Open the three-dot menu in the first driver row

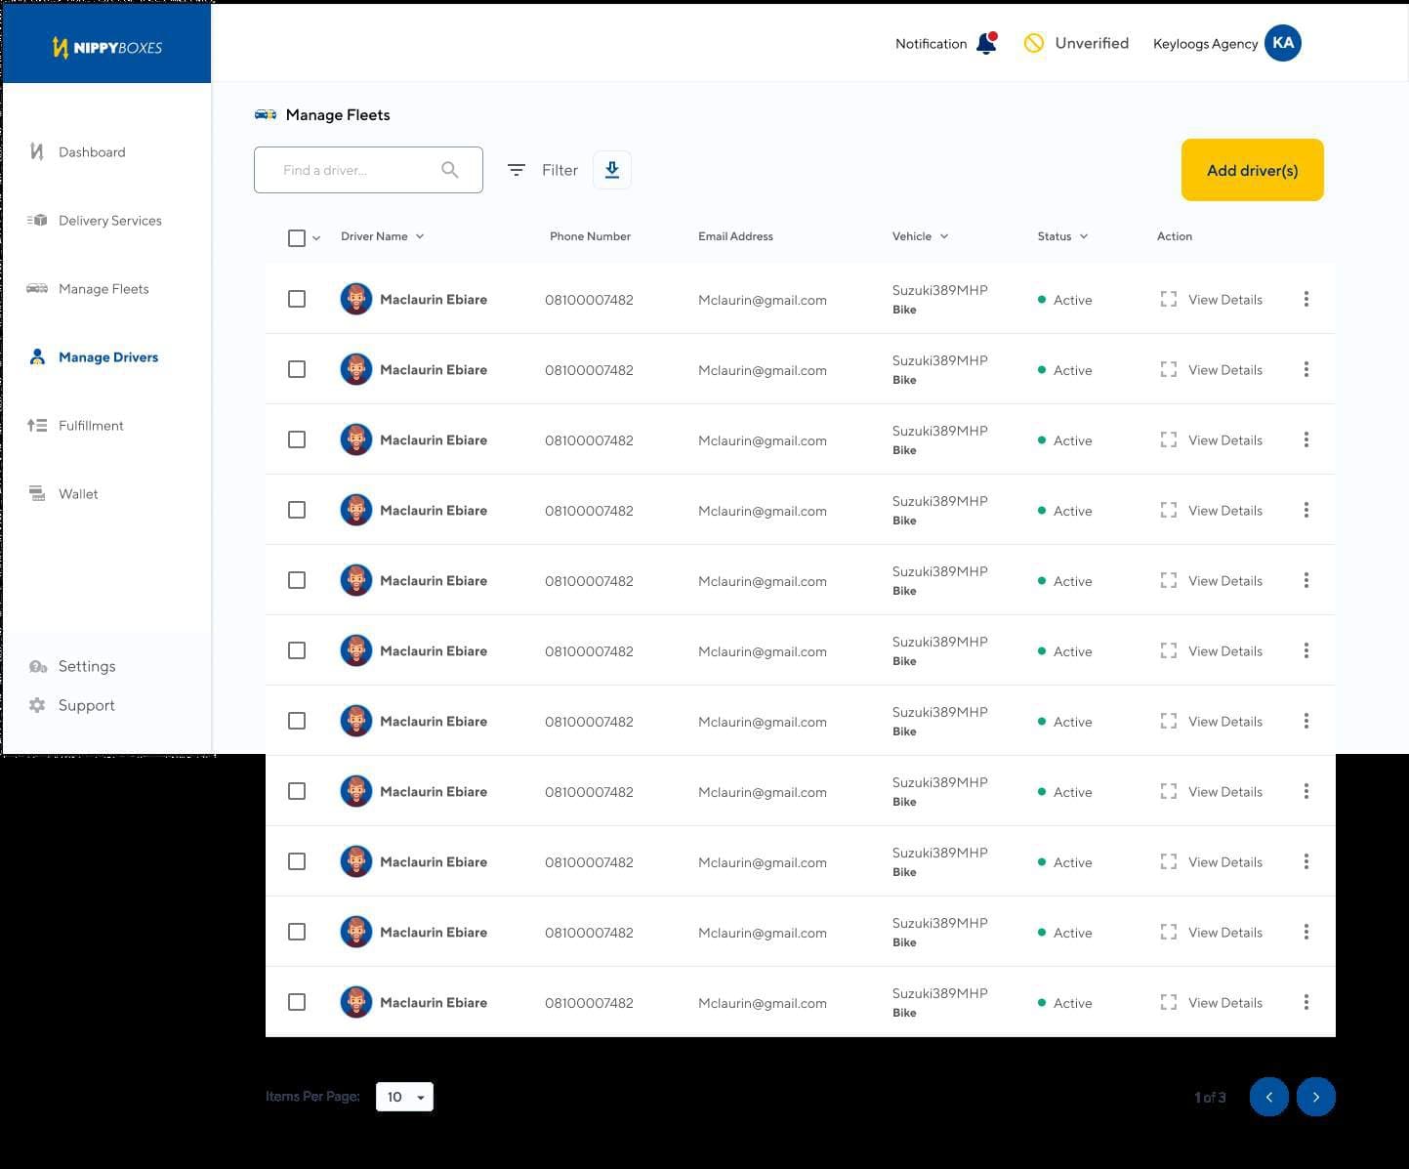coord(1306,299)
